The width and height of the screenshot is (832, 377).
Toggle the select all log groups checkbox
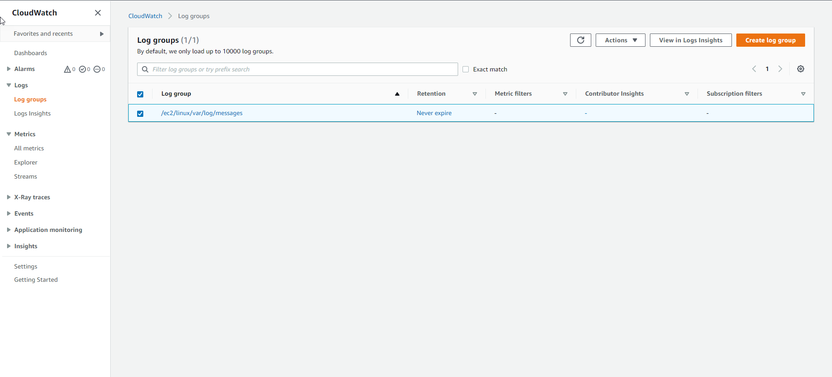pyautogui.click(x=140, y=94)
